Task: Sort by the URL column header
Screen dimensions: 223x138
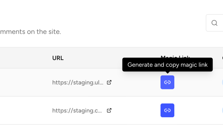Action: pos(58,58)
